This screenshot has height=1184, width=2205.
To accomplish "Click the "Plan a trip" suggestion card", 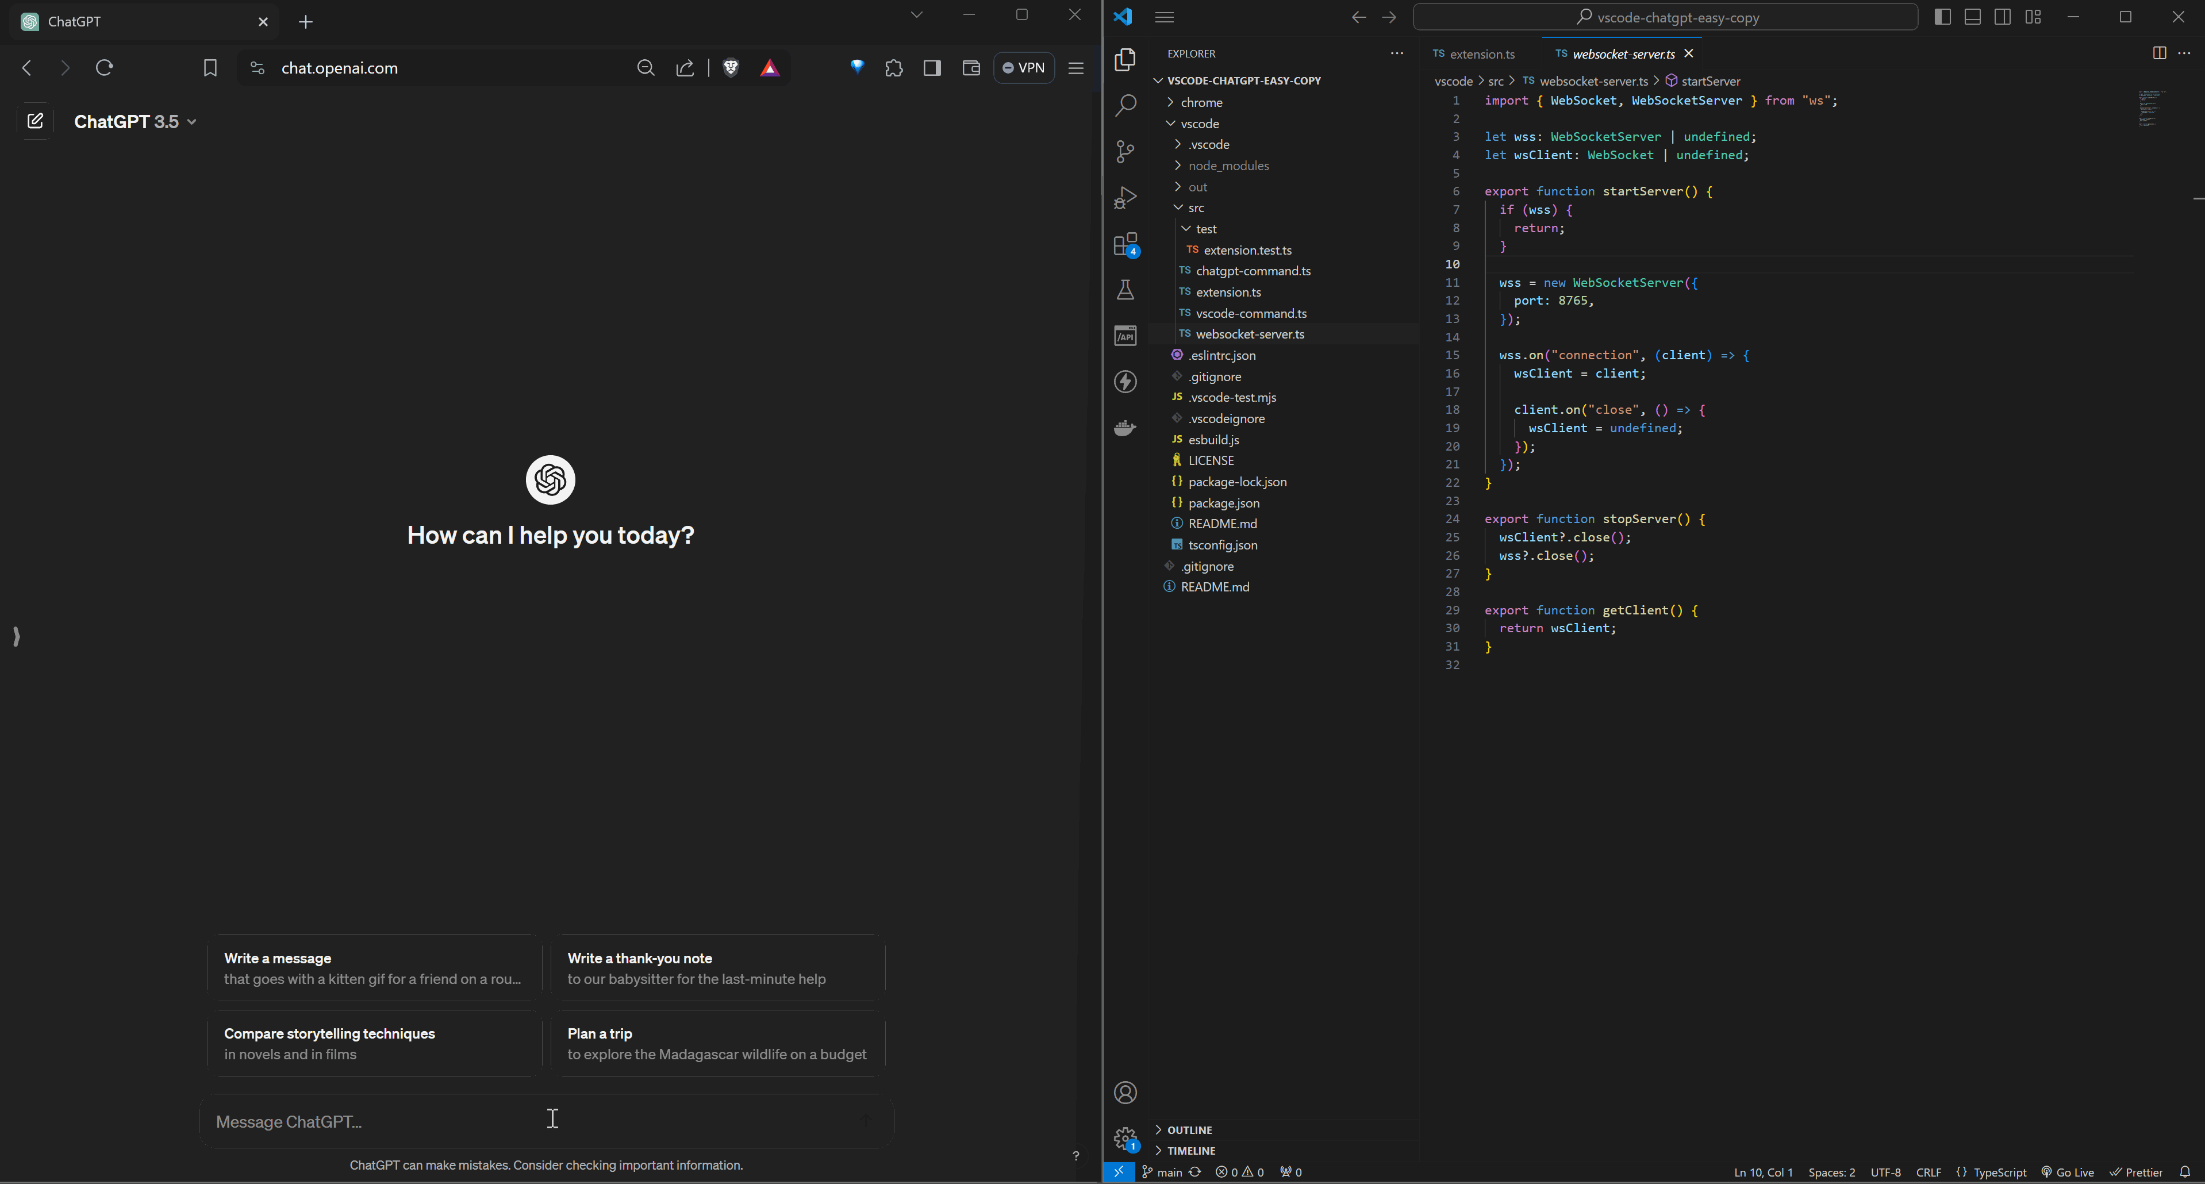I will [x=716, y=1044].
